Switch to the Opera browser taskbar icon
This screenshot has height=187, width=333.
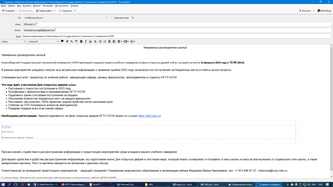[22, 184]
